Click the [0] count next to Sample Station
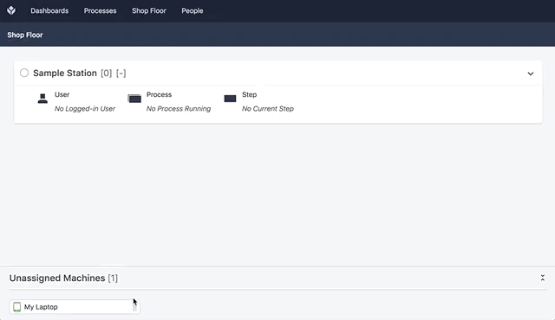This screenshot has width=555, height=320. point(106,73)
